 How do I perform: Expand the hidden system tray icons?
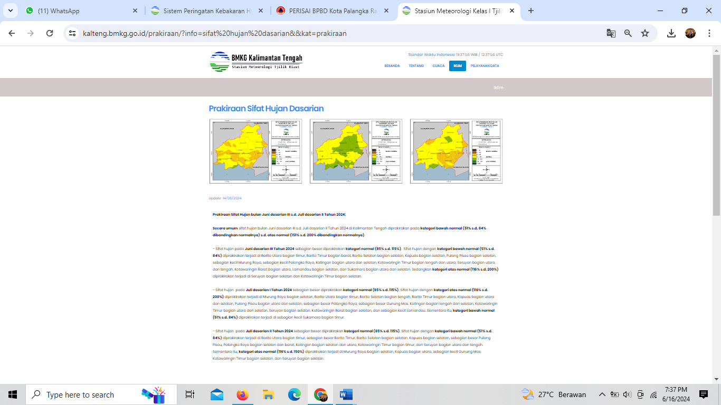pyautogui.click(x=602, y=394)
